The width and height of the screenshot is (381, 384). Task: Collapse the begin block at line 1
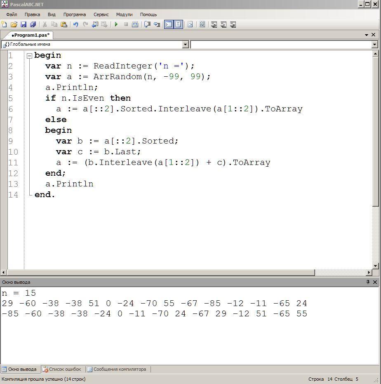click(29, 56)
